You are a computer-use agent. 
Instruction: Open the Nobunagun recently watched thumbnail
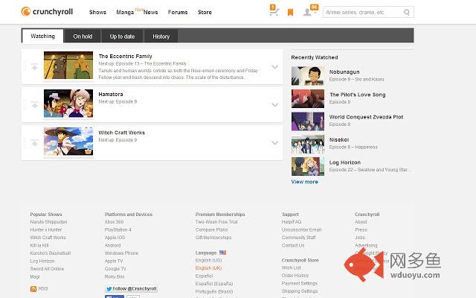(308, 76)
